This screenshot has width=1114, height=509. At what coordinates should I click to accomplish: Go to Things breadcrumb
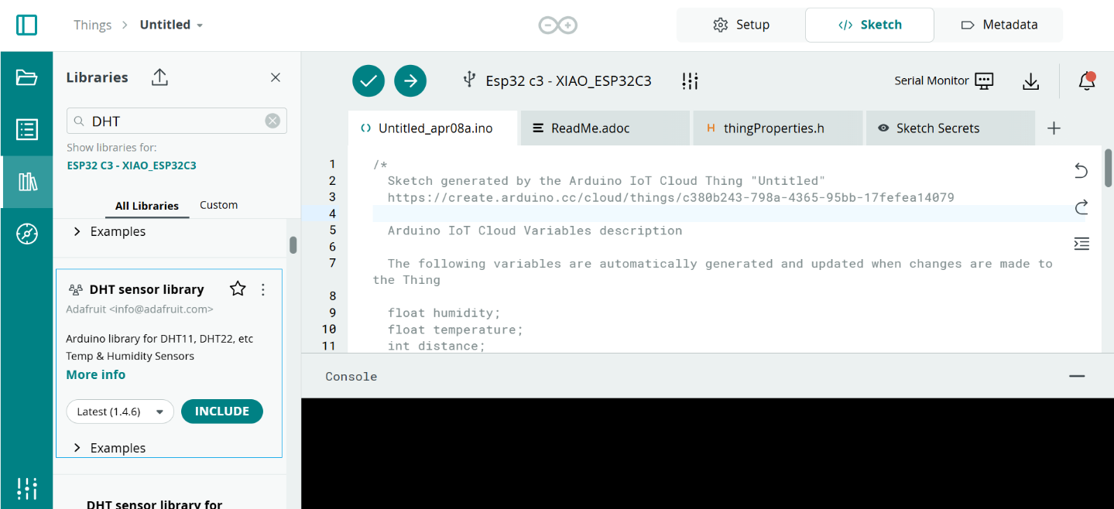[x=92, y=25]
